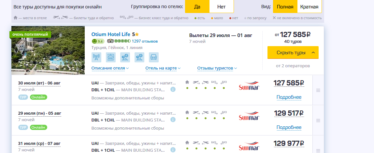This screenshot has width=374, height=153.
Task: Open the menu icon of 129 517₽ tour
Action: tap(318, 121)
